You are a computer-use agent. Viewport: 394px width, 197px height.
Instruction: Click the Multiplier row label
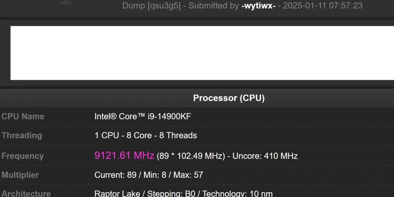[20, 175]
